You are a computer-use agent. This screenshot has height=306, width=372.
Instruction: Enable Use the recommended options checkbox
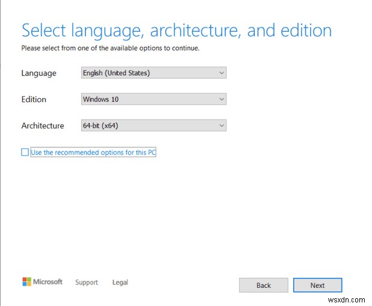click(25, 152)
